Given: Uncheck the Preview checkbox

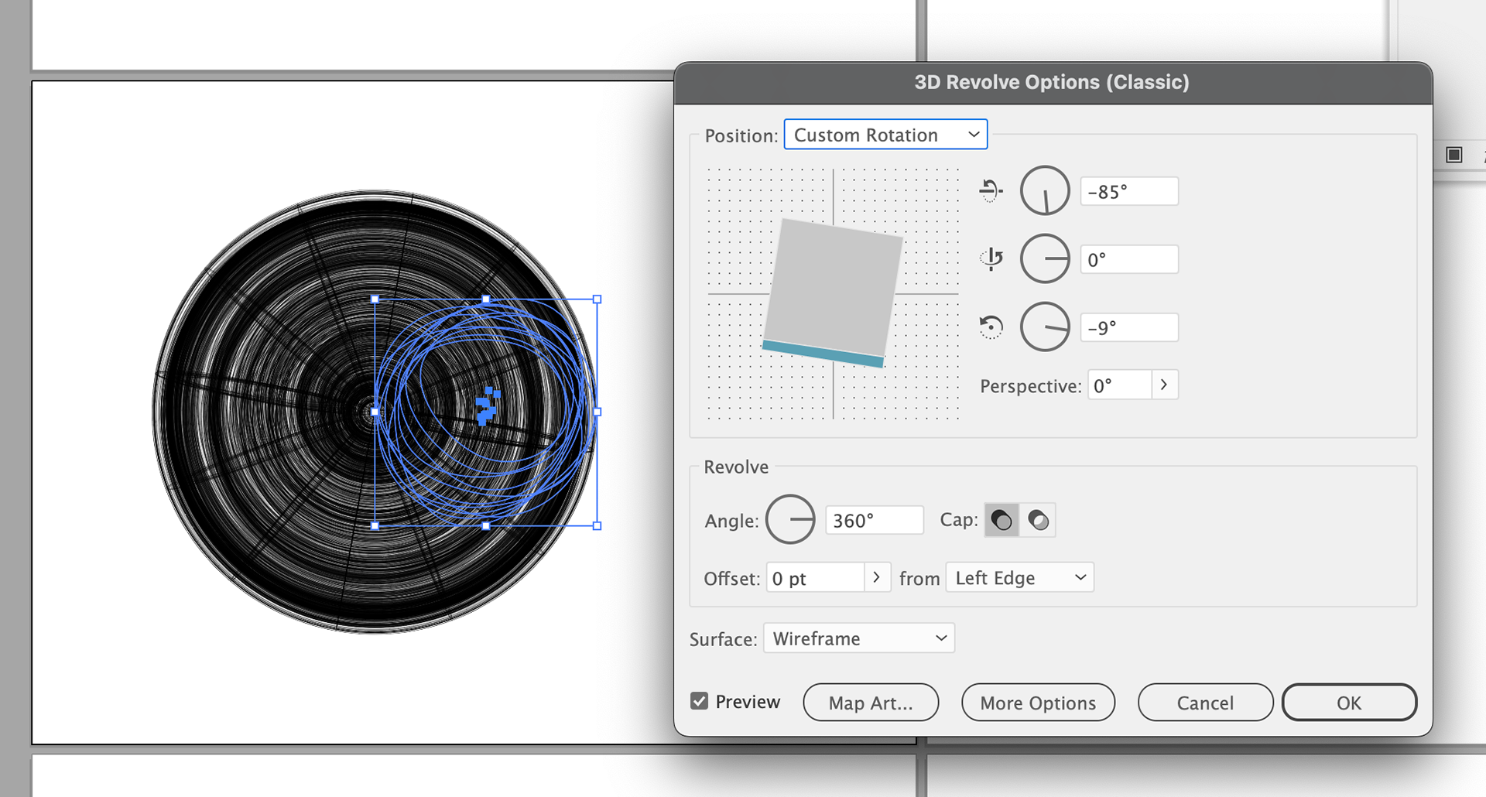Looking at the screenshot, I should tap(700, 701).
